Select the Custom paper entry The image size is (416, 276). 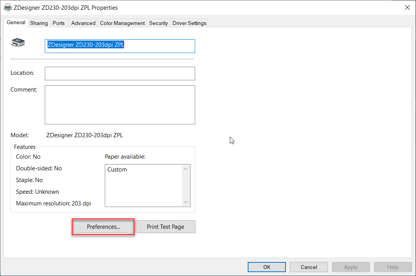pyautogui.click(x=117, y=170)
